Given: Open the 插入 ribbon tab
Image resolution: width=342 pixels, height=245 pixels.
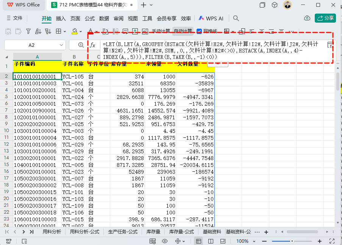Looking at the screenshot, I should (61, 18).
